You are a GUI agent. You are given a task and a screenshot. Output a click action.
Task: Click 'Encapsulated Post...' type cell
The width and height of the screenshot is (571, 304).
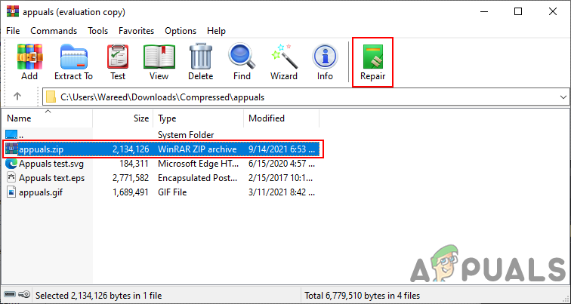[198, 178]
